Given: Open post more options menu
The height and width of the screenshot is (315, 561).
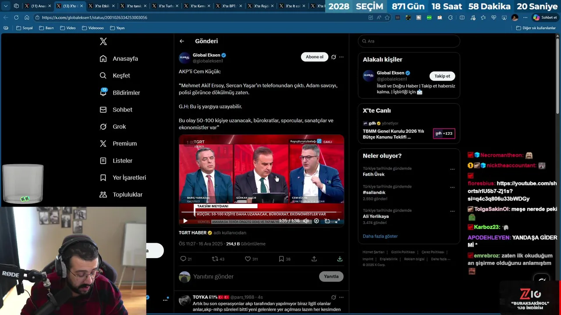Looking at the screenshot, I should tap(341, 57).
